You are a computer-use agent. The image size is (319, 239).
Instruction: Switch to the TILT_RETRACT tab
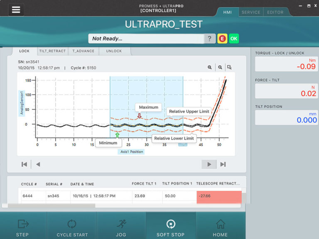pyautogui.click(x=52, y=51)
